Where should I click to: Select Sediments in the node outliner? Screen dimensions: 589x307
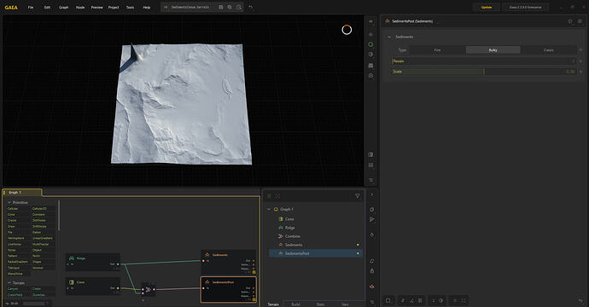tap(294, 245)
